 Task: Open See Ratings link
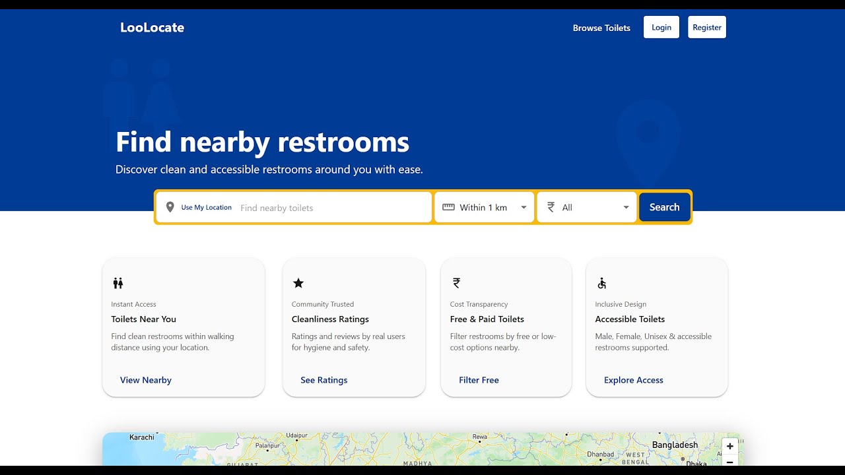coord(324,380)
